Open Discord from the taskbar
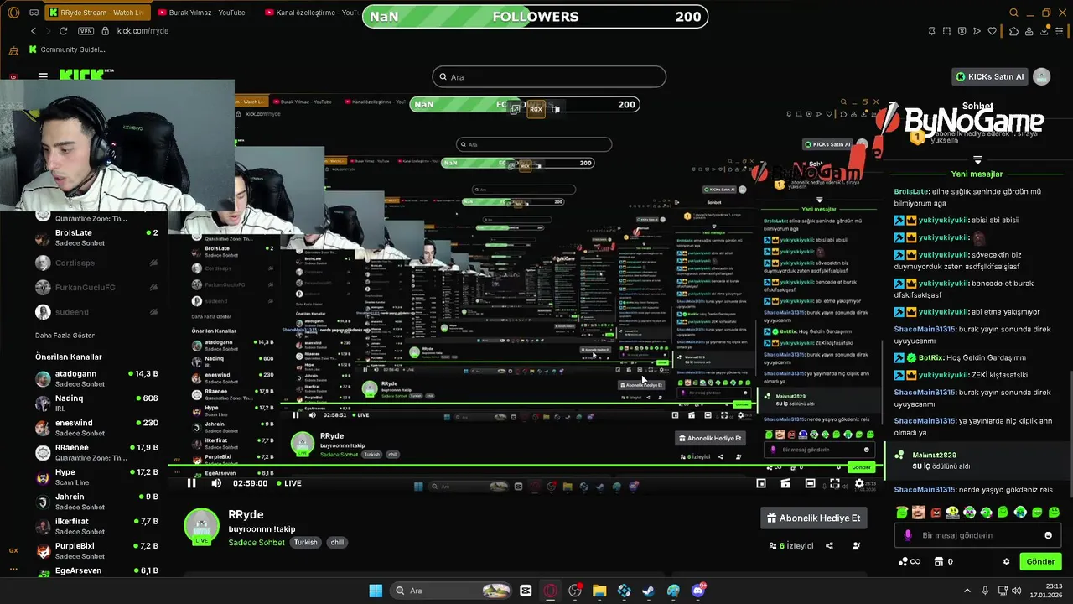The height and width of the screenshot is (604, 1073). coord(698,591)
